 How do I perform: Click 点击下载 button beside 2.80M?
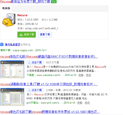click(x=35, y=90)
